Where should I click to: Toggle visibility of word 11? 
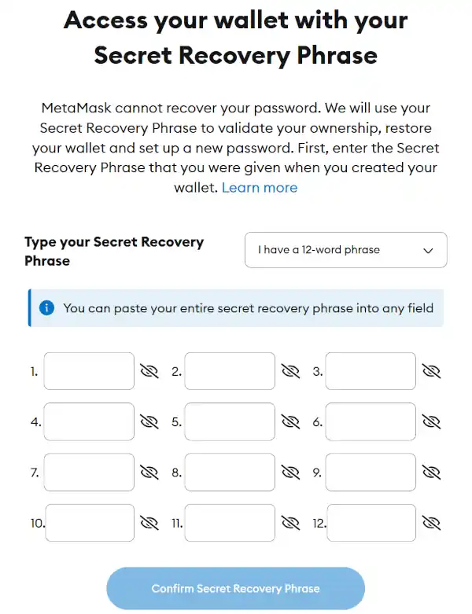[290, 523]
